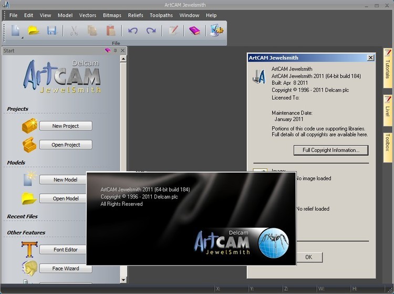Screen dimensions: 394x294
Task: Click the ArtCAM app icon in title bar
Action: pos(6,4)
